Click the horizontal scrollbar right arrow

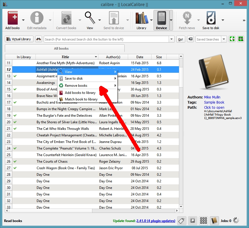pos(177,211)
